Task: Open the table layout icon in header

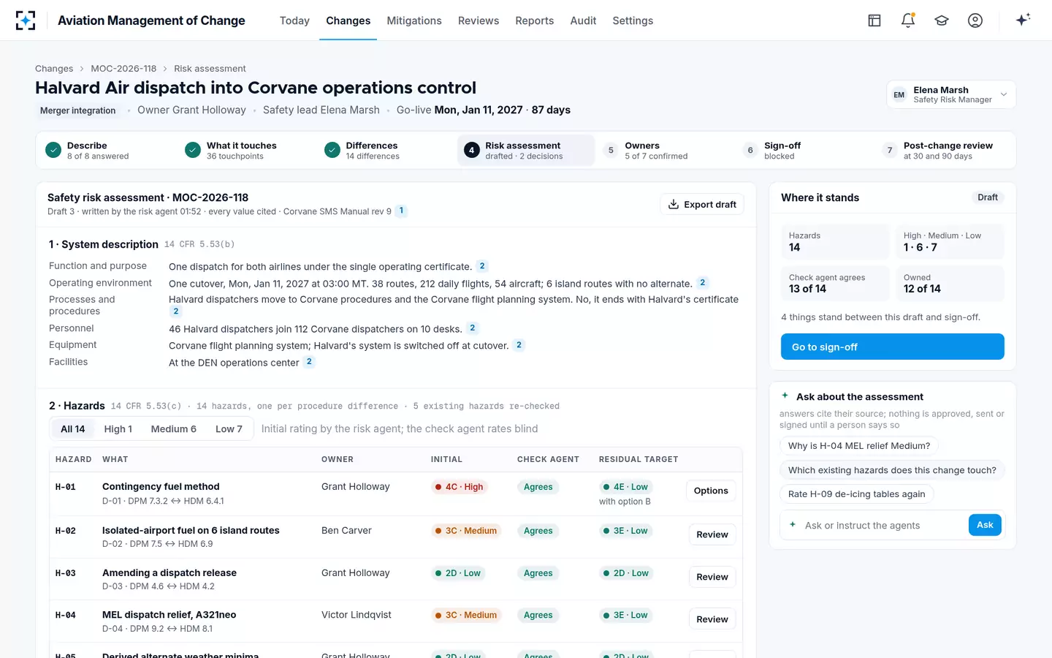Action: [874, 20]
